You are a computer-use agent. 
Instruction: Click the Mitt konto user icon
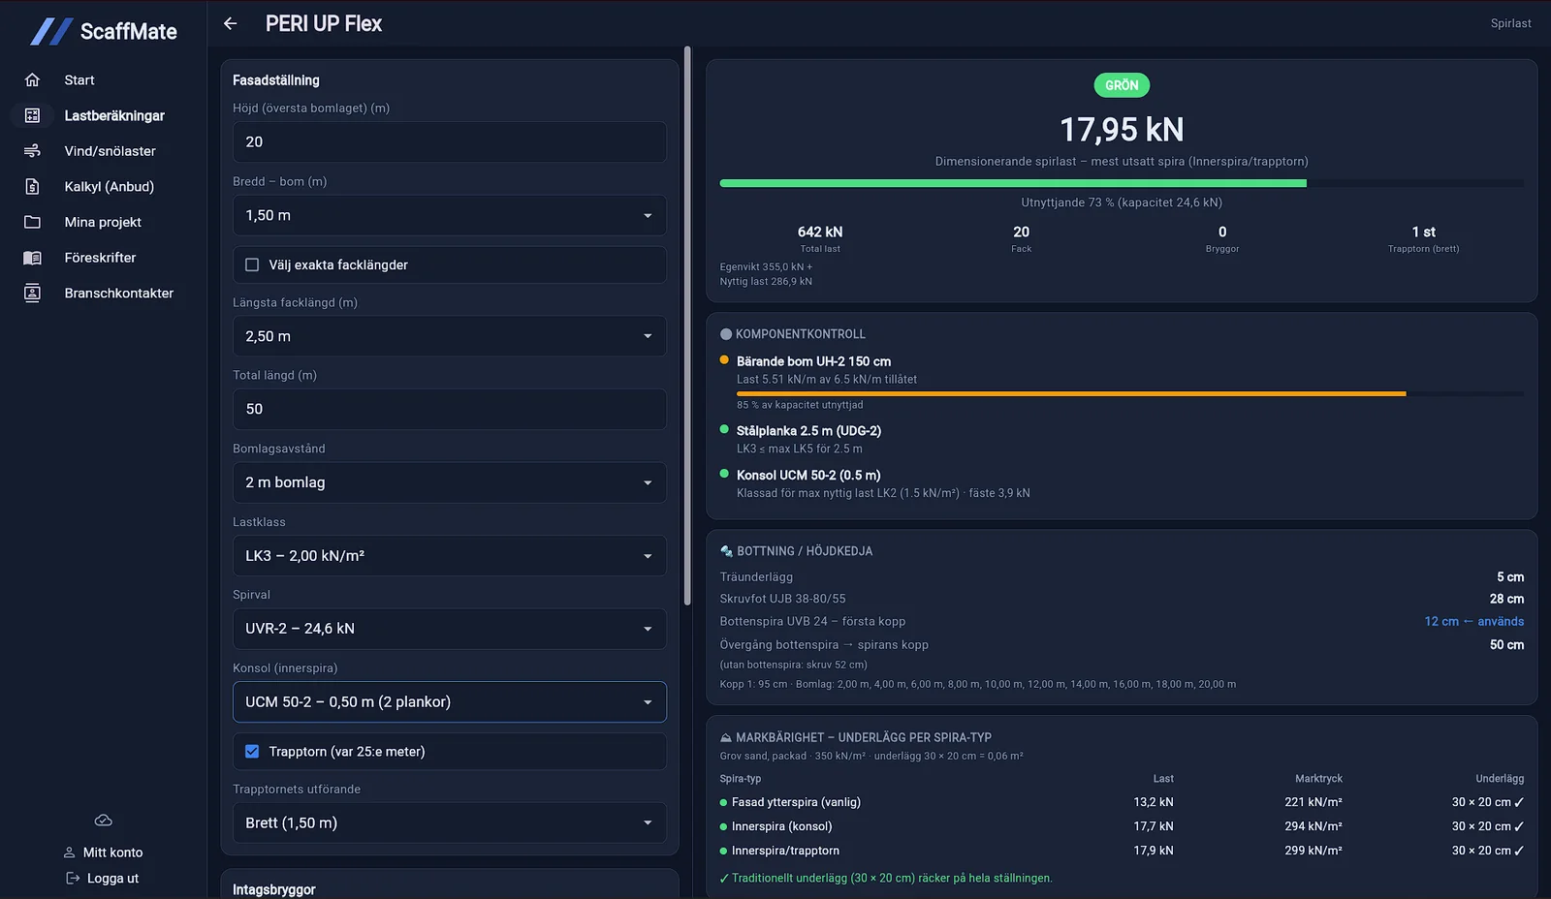click(x=70, y=852)
